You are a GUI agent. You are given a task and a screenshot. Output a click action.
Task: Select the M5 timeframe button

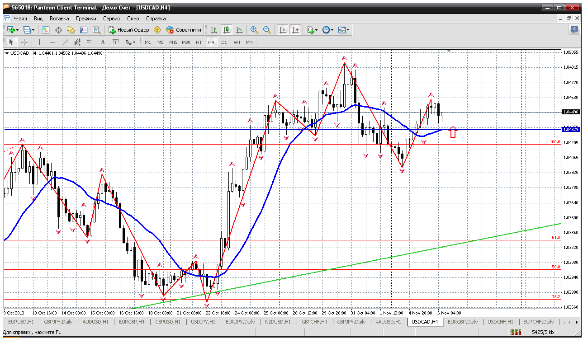pos(161,42)
